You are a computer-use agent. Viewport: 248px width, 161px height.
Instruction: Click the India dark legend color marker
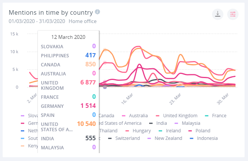point(151,123)
